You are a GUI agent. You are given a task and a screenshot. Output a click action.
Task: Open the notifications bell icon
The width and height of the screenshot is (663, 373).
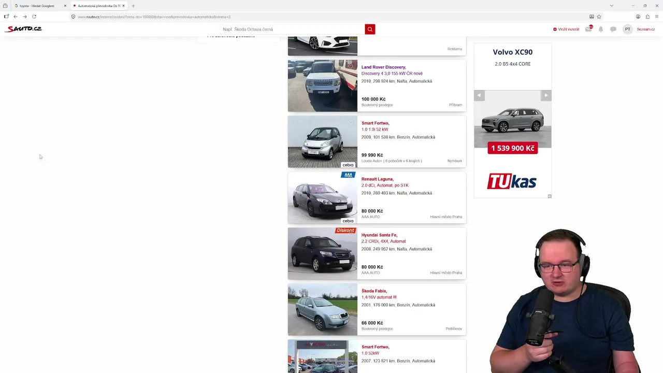pos(601,30)
